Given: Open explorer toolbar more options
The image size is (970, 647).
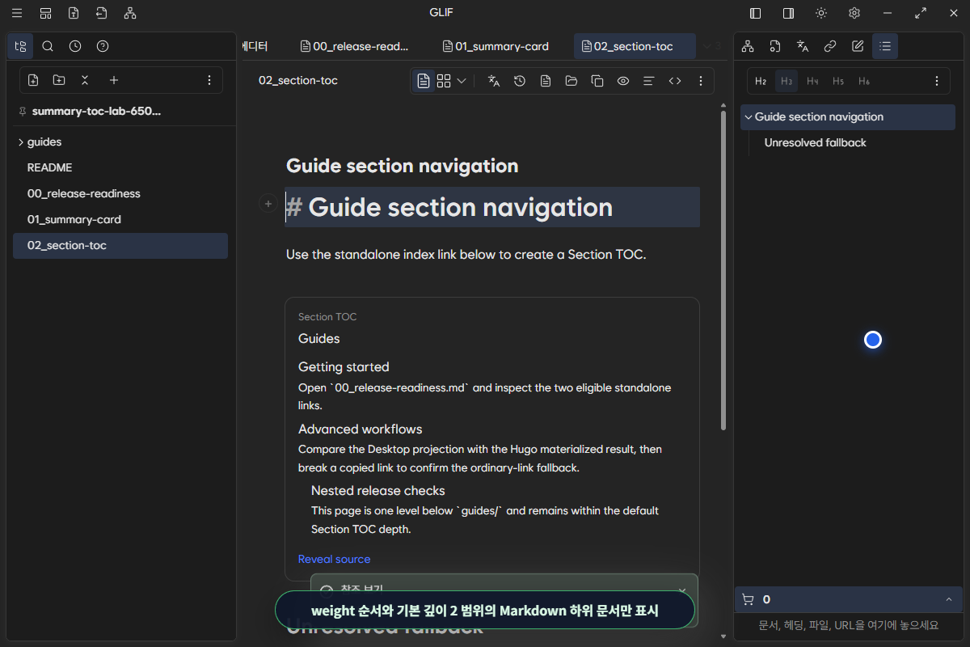Looking at the screenshot, I should point(209,80).
